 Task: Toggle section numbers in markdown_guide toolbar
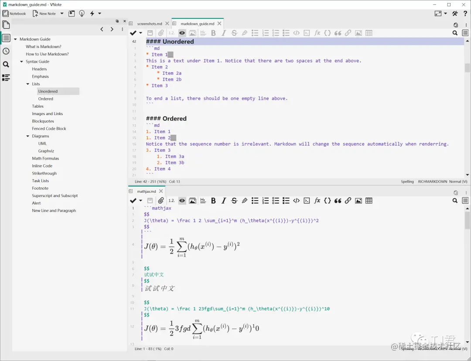tap(171, 33)
